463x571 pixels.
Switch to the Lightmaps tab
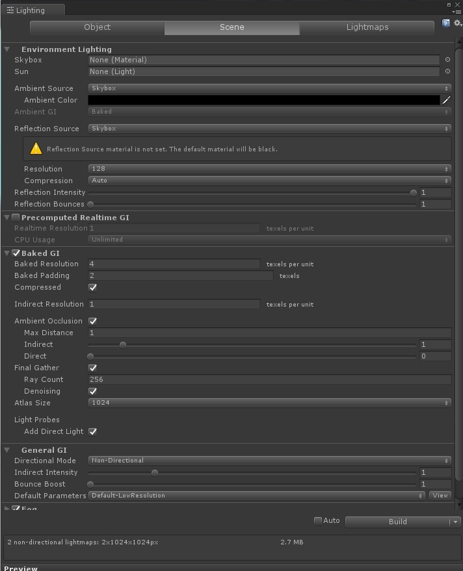[x=367, y=28]
